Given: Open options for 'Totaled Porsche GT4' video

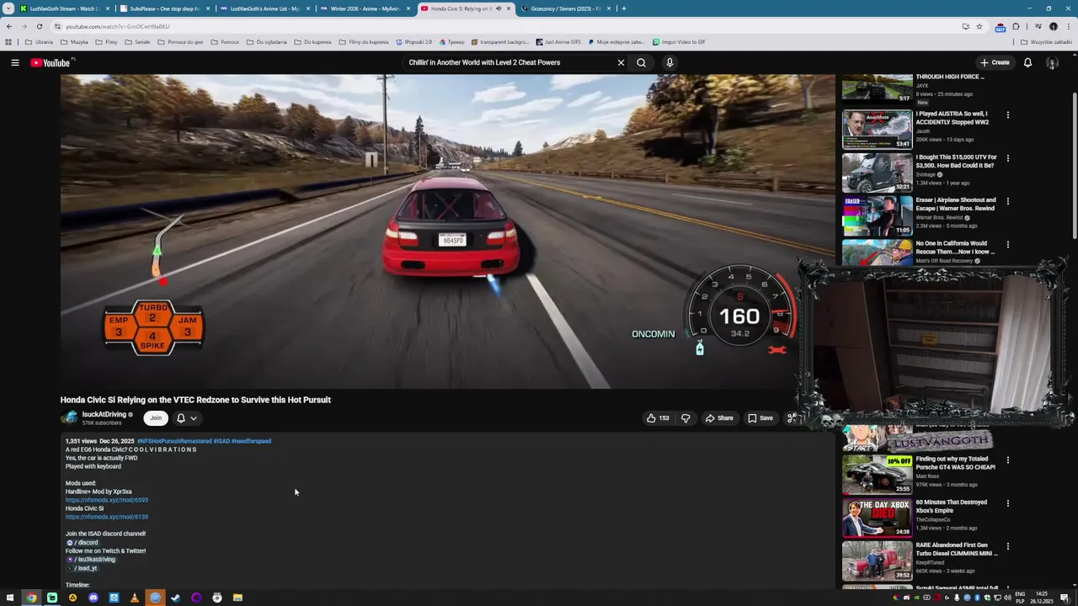Looking at the screenshot, I should click(x=1007, y=460).
